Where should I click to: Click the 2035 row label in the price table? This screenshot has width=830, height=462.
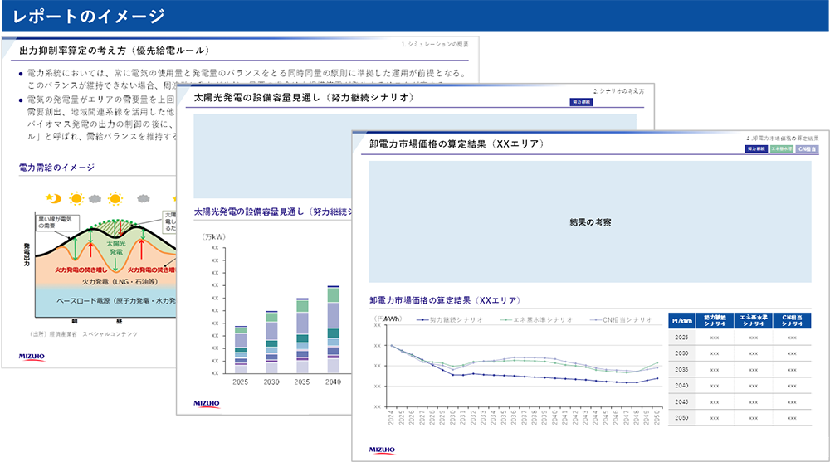point(681,369)
